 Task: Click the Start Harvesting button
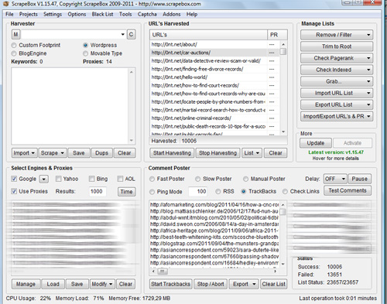(172, 153)
